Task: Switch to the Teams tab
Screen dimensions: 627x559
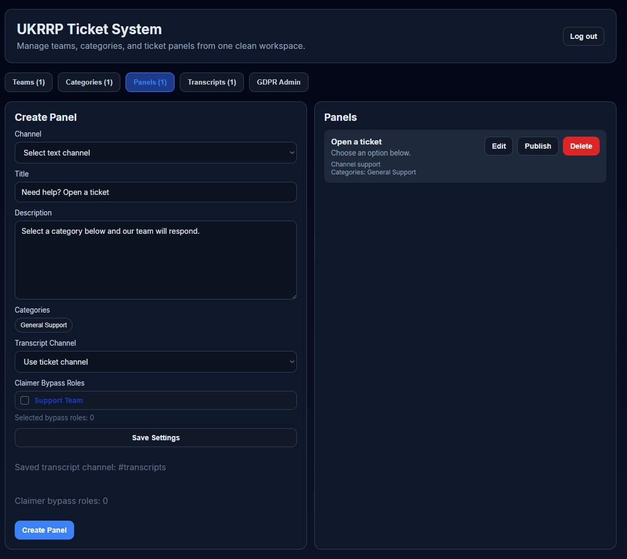Action: [x=28, y=82]
